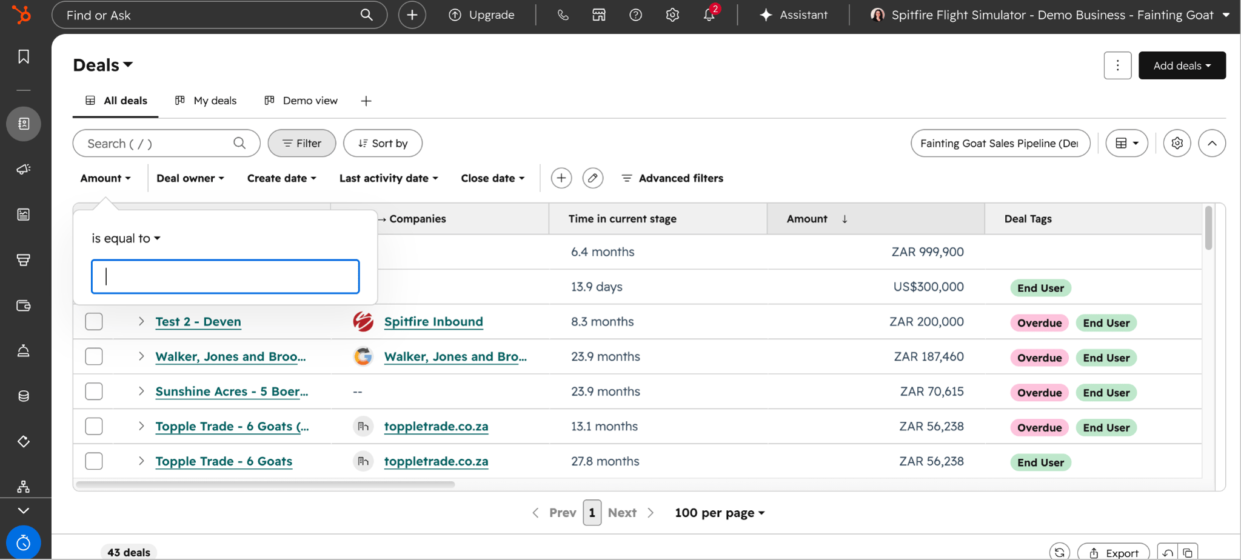This screenshot has width=1241, height=560.
Task: Open the Spitfire Inbound company link
Action: point(433,322)
